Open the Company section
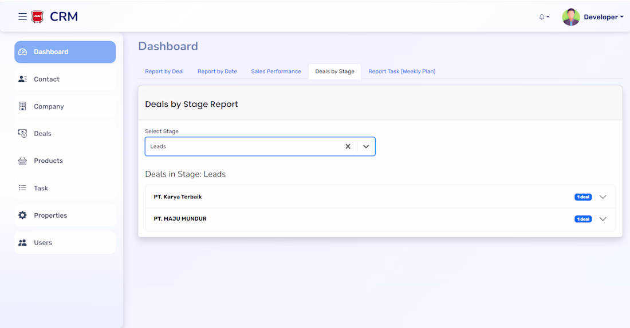The height and width of the screenshot is (328, 630). pos(65,106)
